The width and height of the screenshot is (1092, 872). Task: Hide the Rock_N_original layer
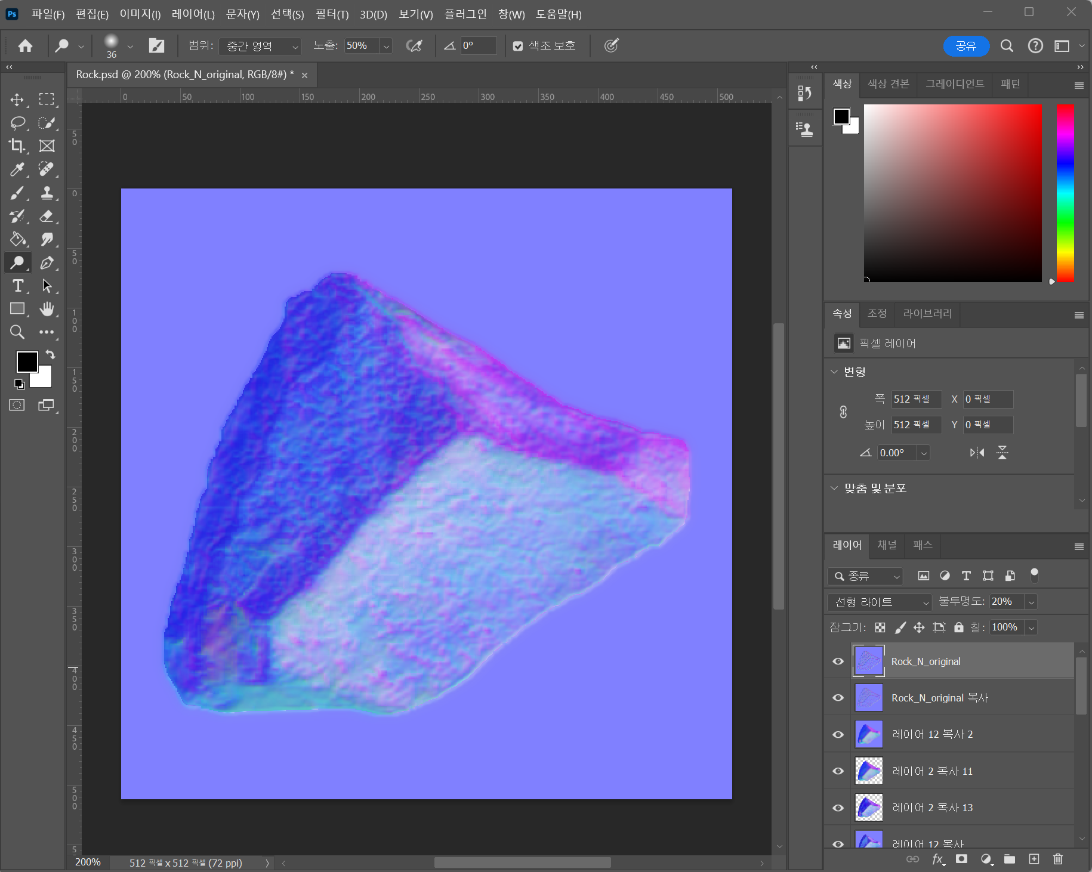[x=838, y=661]
